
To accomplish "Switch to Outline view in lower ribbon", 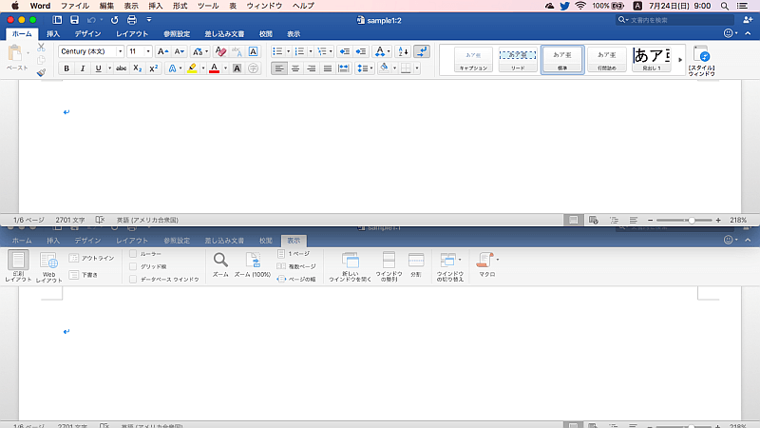I will point(91,258).
